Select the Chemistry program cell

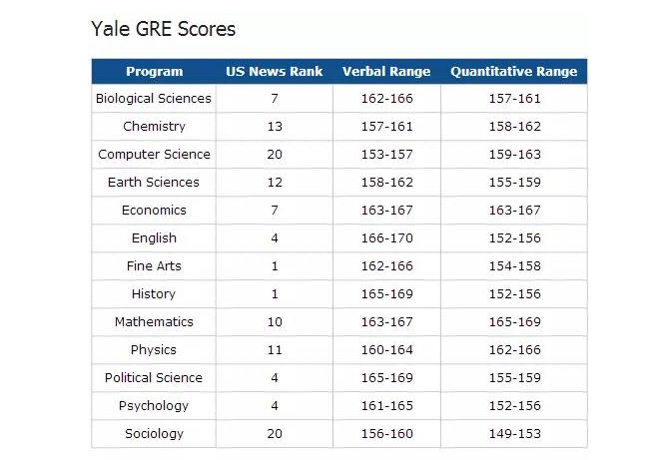tap(154, 127)
